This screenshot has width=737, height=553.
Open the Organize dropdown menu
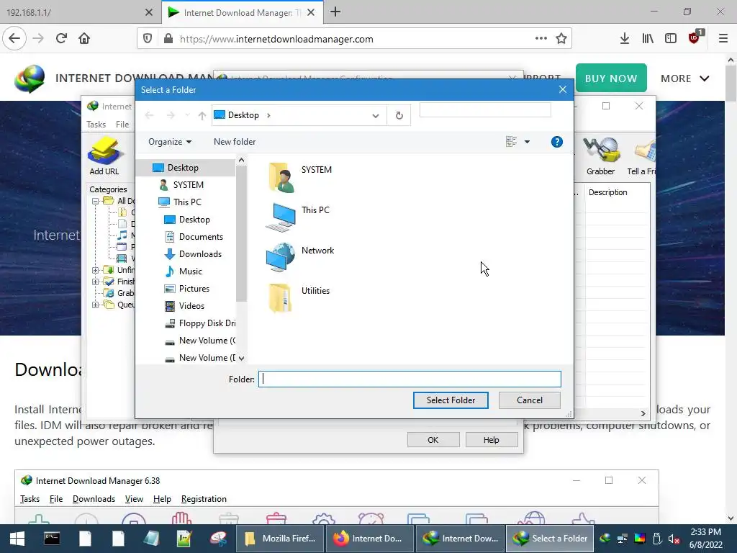[x=170, y=142]
